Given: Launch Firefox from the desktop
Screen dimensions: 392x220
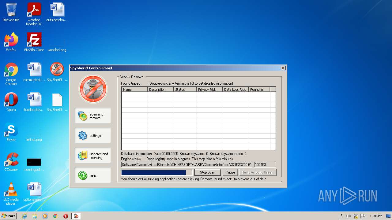Looking at the screenshot, I should (11, 42).
